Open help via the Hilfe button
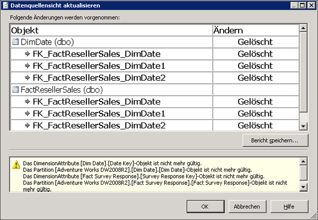 pos(289,206)
